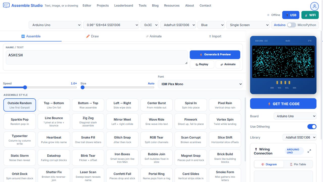Viewport: 323px width, 182px height.
Task: Select the Typewriter assemble style
Action: (x=20, y=140)
